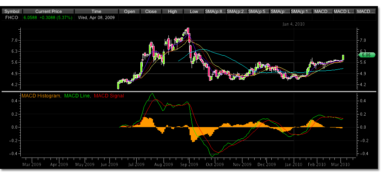Screen dimensions: 384x175
Task: Select the MACD L... column header
Action: pyautogui.click(x=344, y=12)
